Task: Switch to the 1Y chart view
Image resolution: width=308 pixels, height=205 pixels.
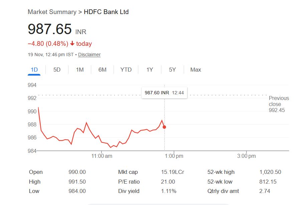Action: (150, 70)
